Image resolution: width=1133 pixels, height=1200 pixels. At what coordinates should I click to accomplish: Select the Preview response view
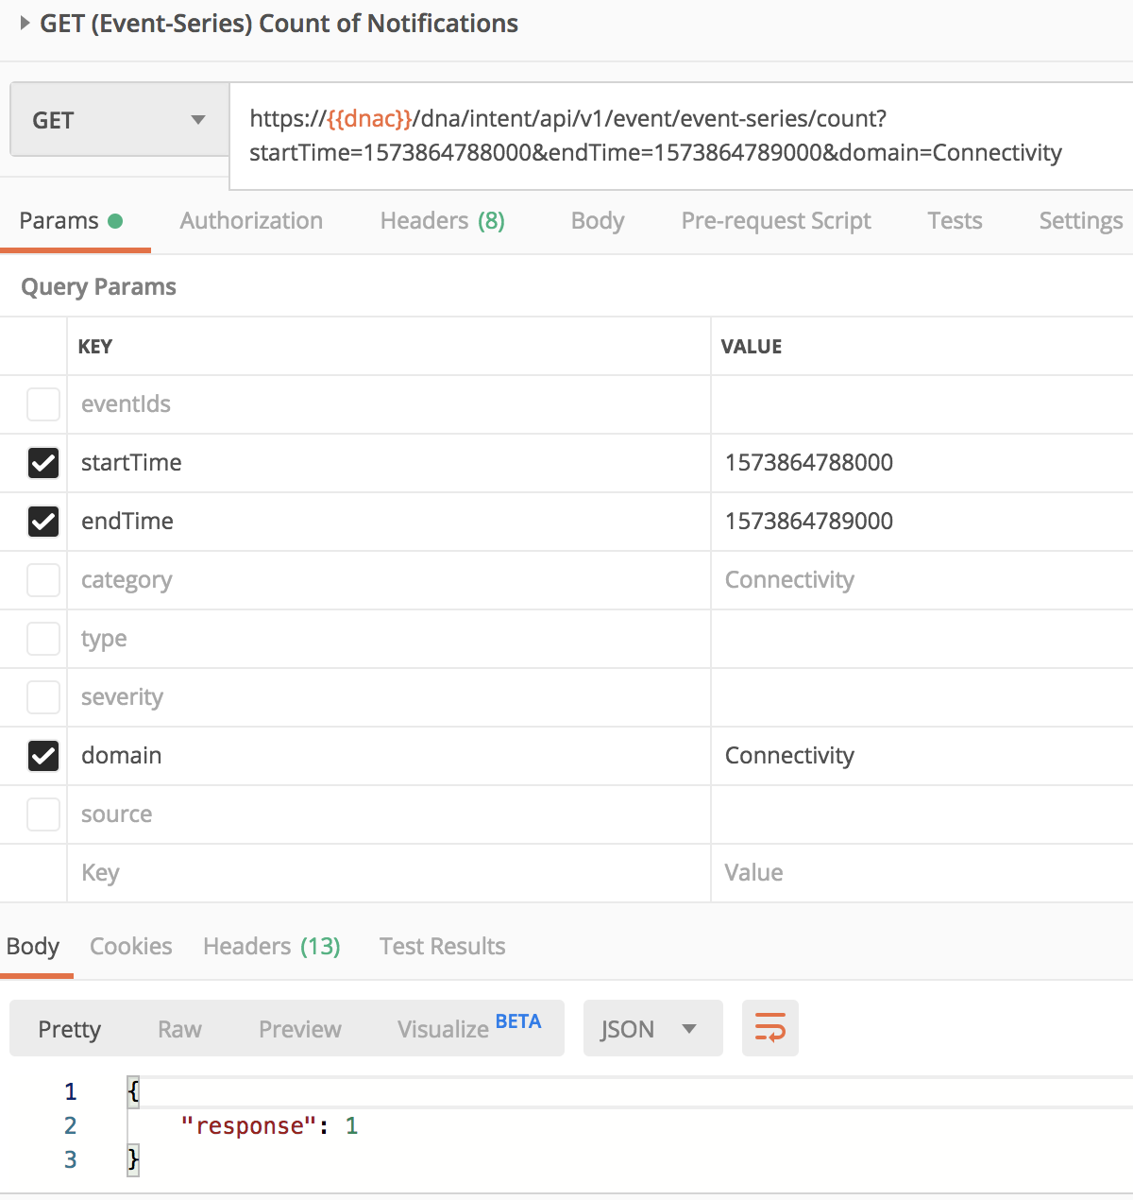pos(299,1029)
